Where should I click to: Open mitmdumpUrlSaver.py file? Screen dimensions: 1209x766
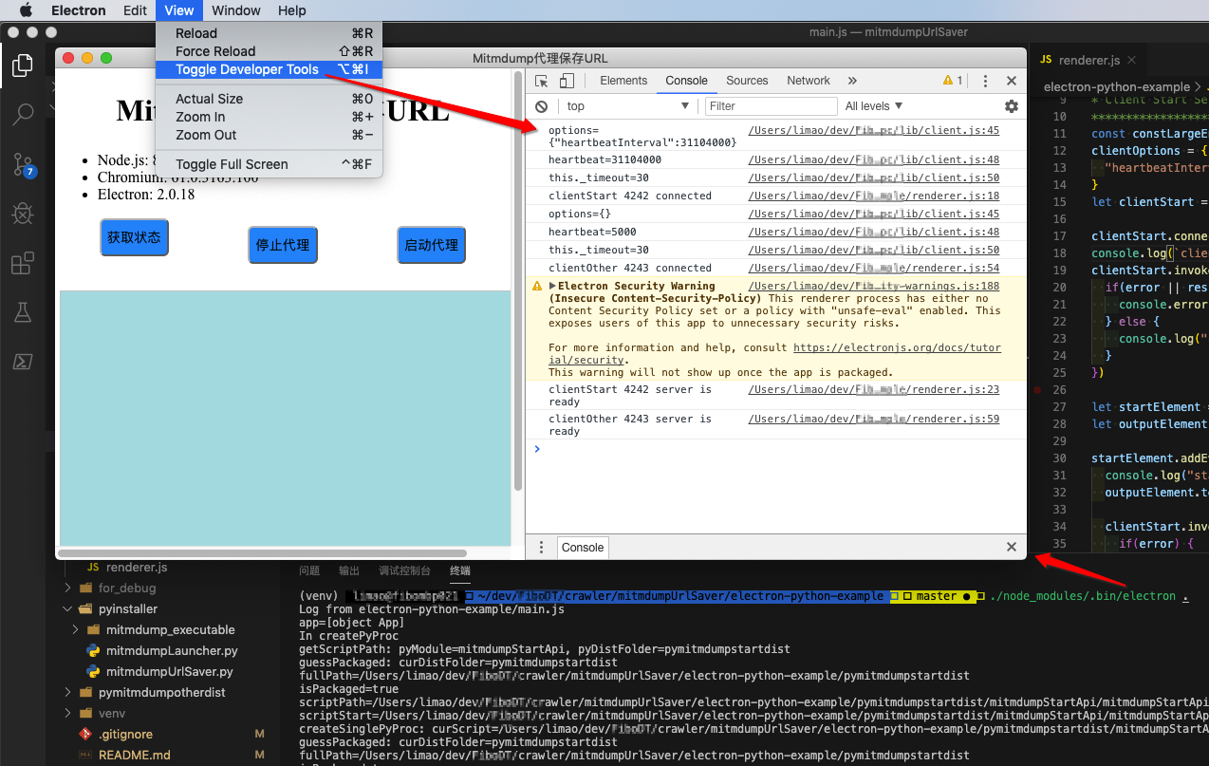(x=169, y=671)
